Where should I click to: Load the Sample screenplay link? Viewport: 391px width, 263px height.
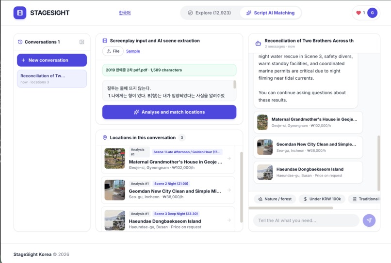point(133,51)
